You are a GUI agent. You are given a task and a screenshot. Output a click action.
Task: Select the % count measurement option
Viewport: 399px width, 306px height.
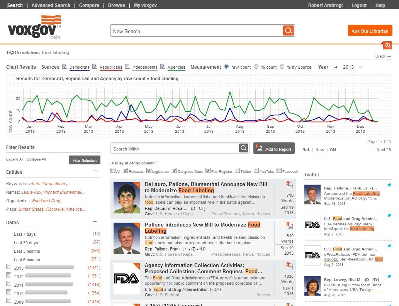coord(256,67)
